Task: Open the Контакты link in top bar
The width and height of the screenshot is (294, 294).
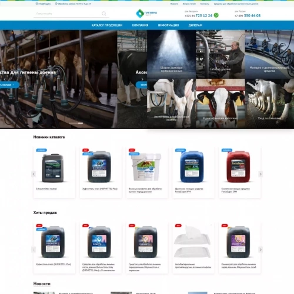Action: pyautogui.click(x=205, y=4)
